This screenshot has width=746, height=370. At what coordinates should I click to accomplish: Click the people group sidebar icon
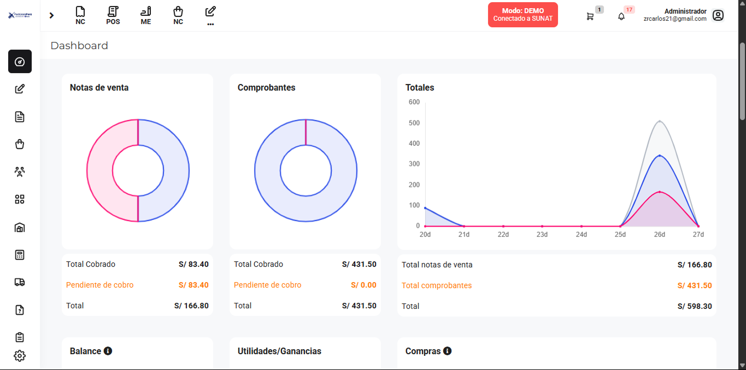coord(20,172)
